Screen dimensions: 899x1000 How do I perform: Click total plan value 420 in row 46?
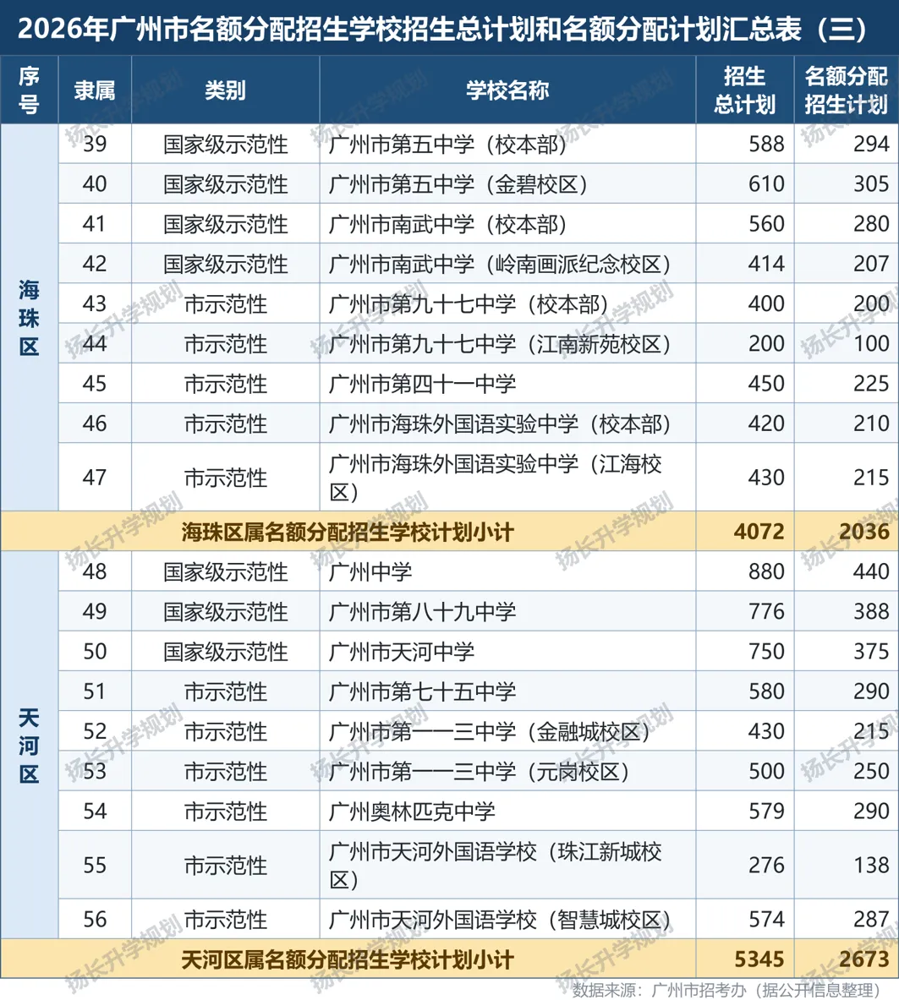tap(766, 424)
